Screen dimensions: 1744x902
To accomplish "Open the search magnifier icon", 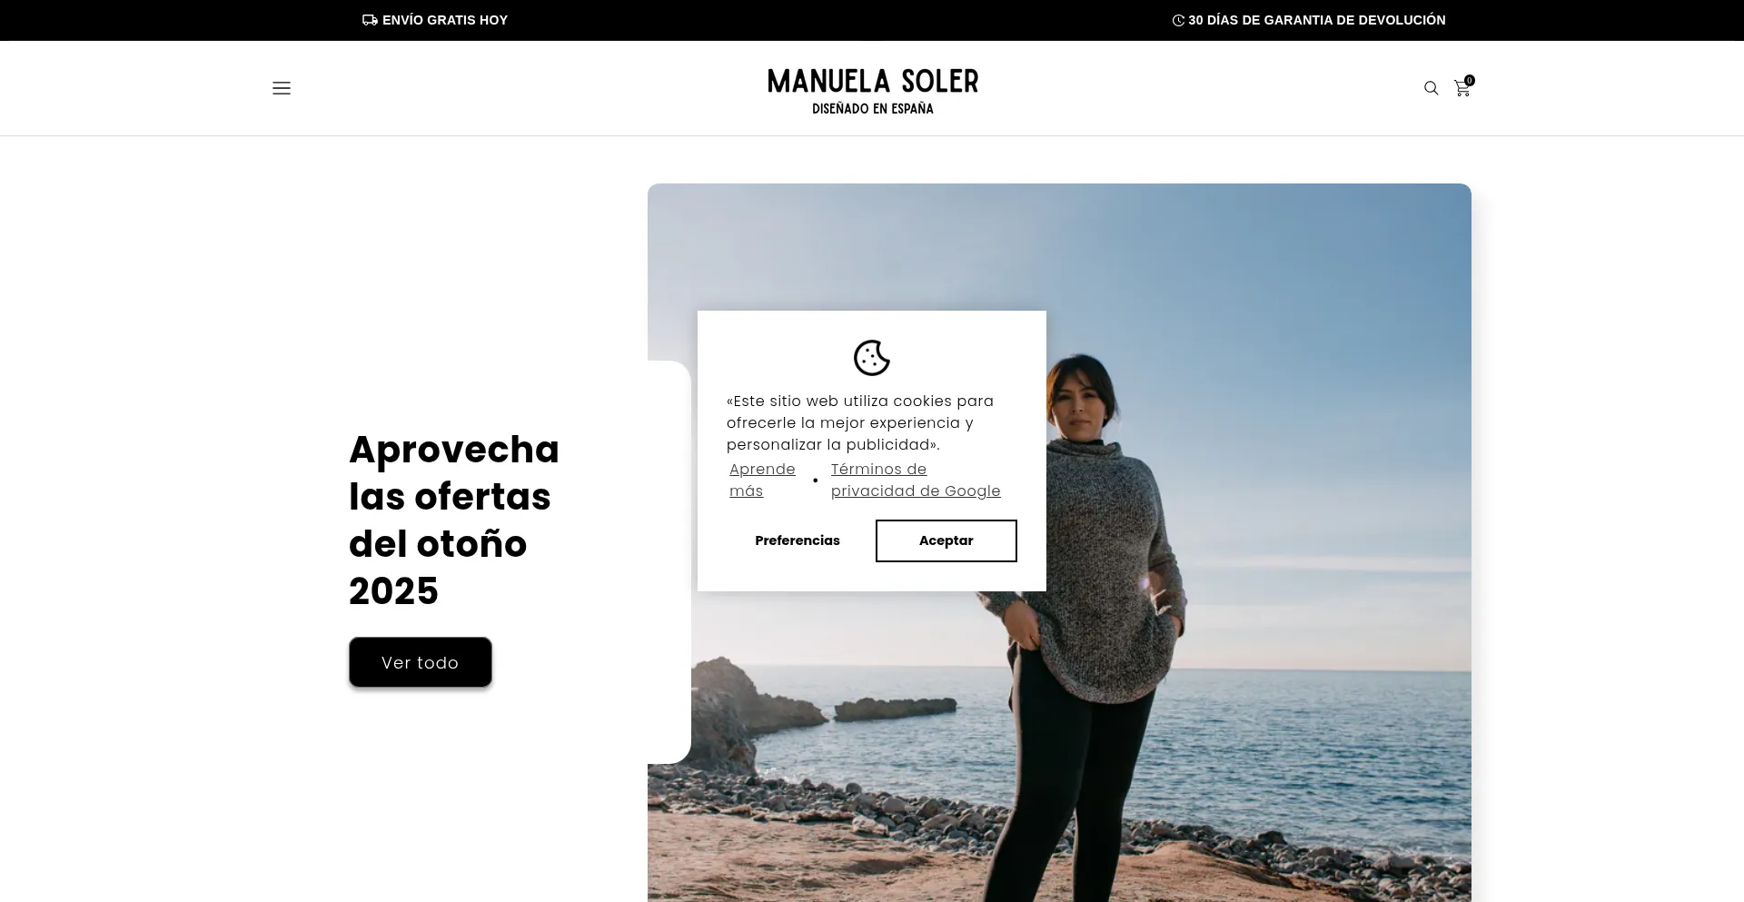I will pos(1431,88).
